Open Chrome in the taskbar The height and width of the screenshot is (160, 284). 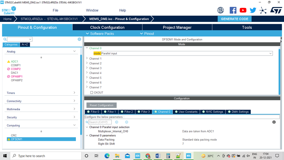pos(148,156)
